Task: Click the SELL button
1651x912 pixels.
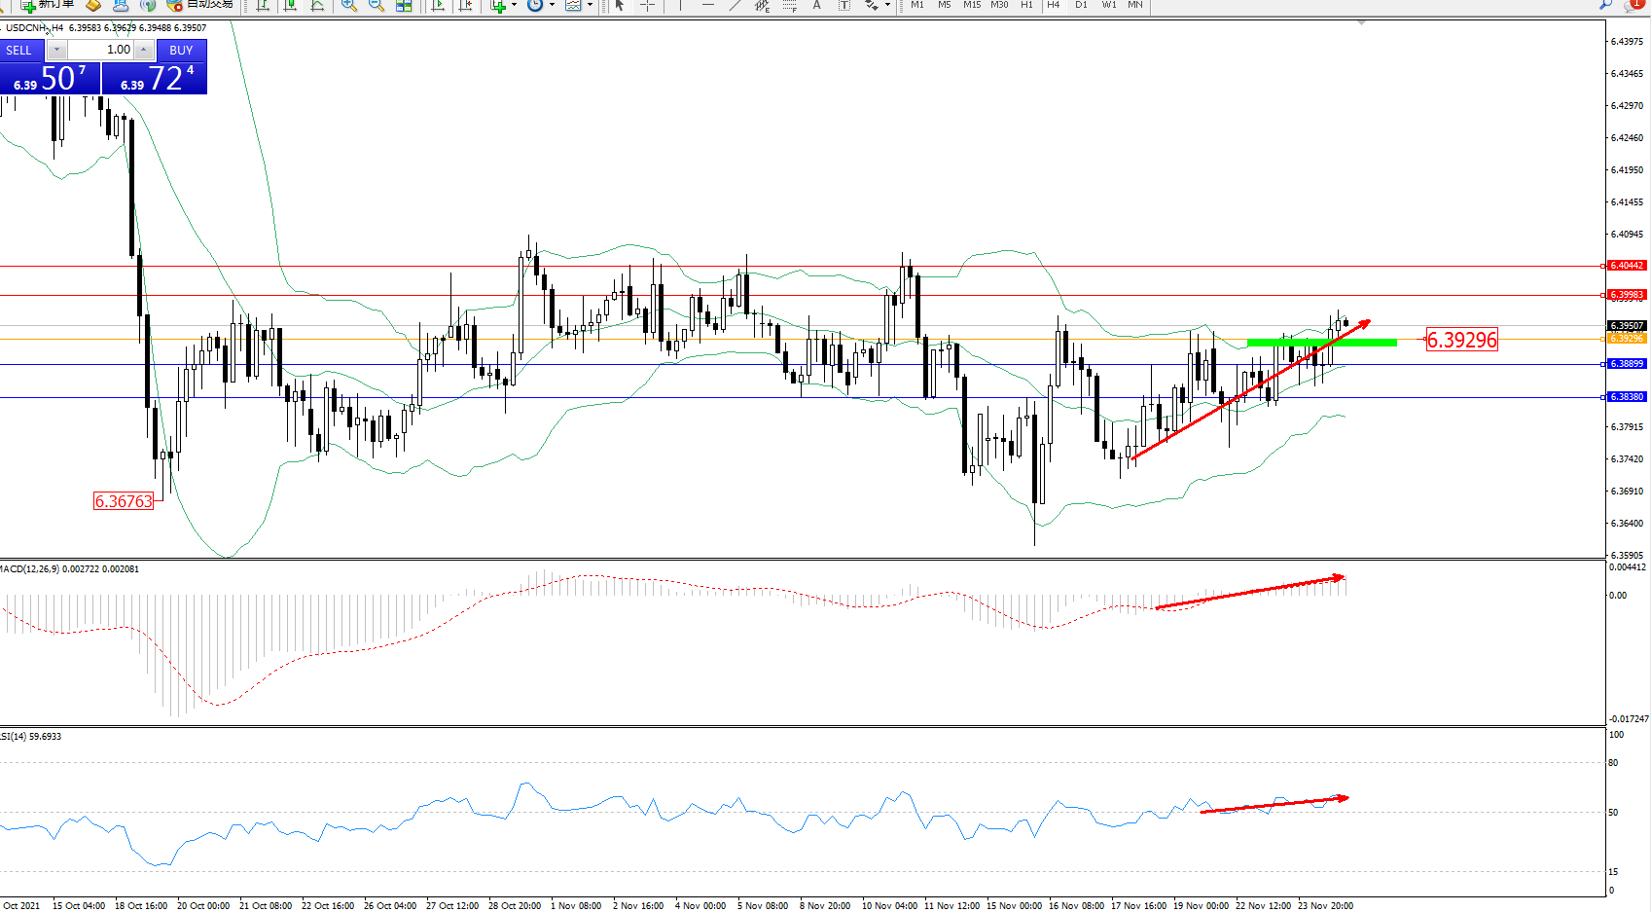Action: [18, 50]
